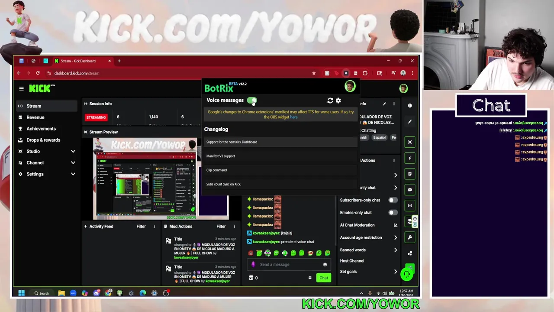Open Host Channel option
The image size is (554, 312).
tap(352, 261)
